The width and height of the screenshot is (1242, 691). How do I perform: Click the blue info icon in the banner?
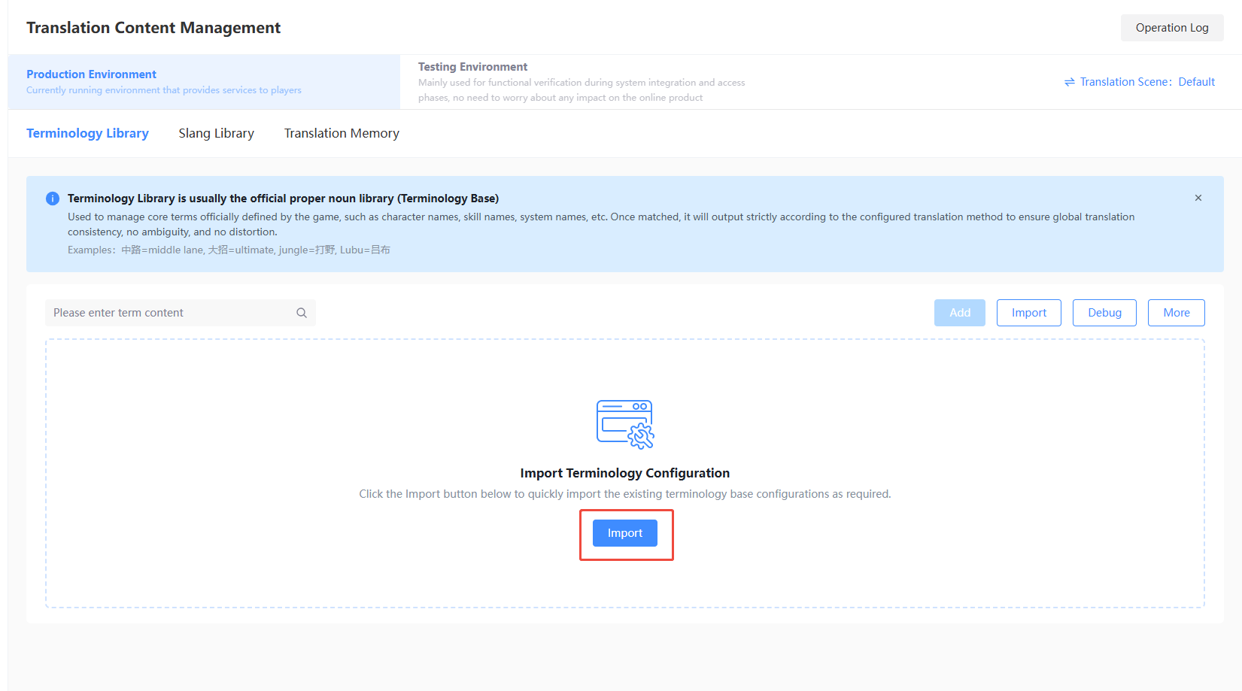point(53,199)
